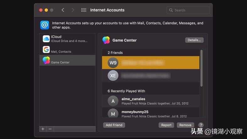Click the Game Center bubble icon in header

click(106, 40)
